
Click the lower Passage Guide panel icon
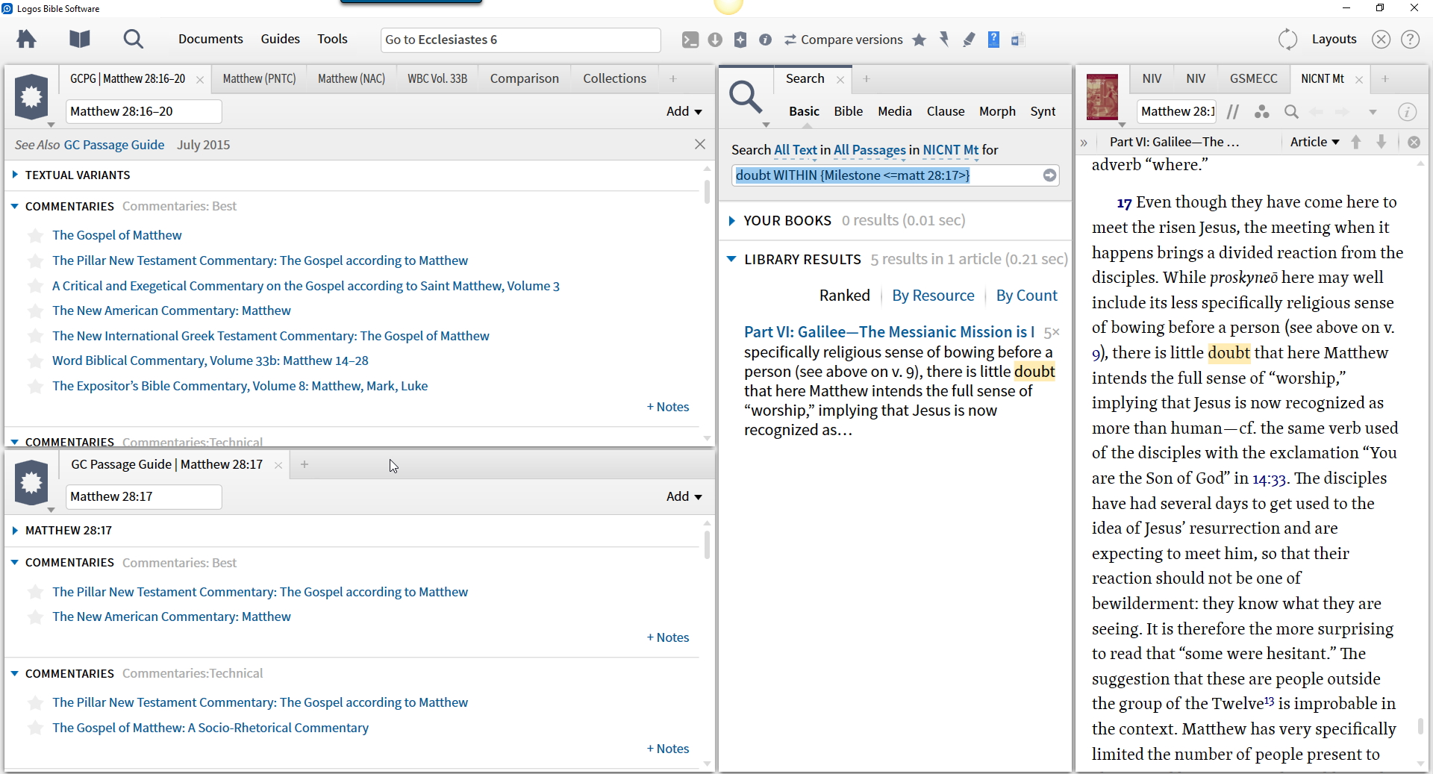pos(31,482)
